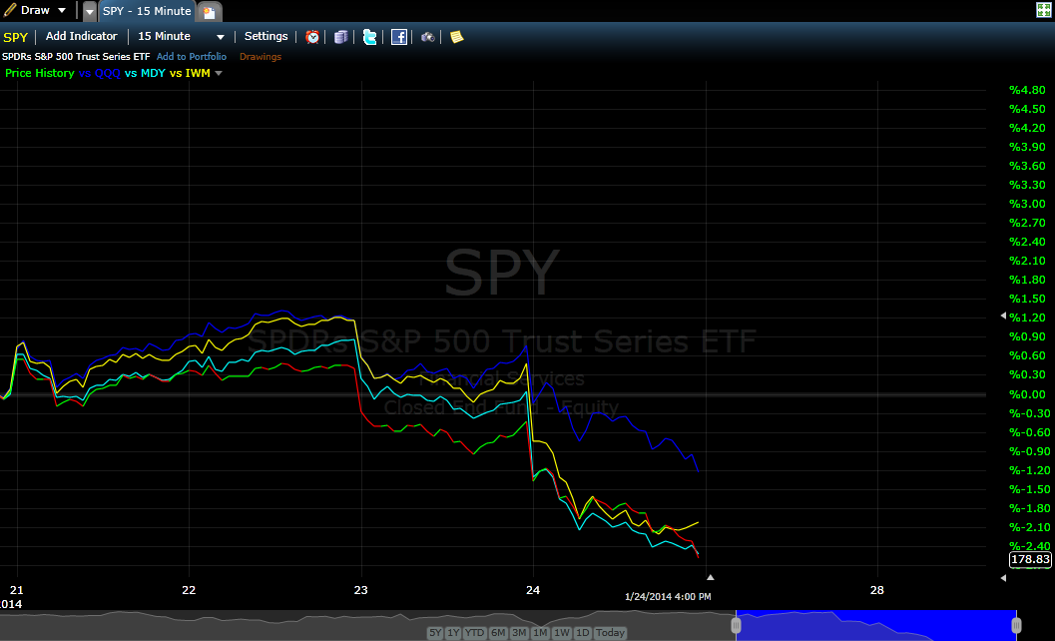Select the 1Y range button
The image size is (1055, 641).
pos(453,633)
